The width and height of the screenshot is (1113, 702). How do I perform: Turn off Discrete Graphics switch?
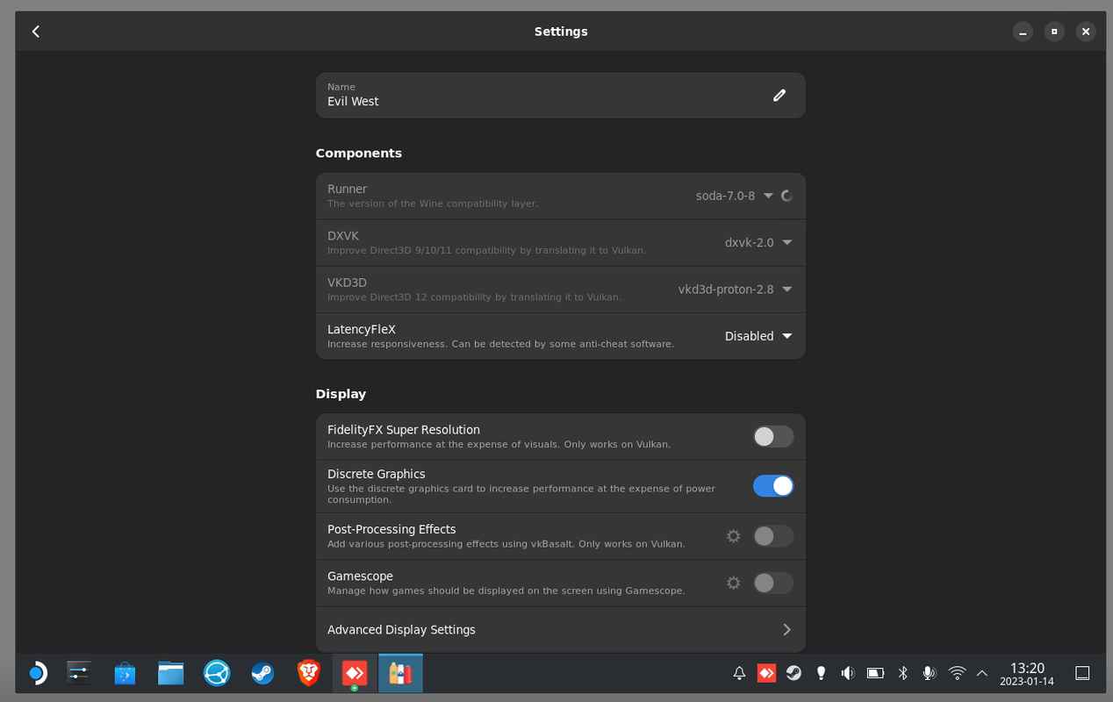click(773, 486)
